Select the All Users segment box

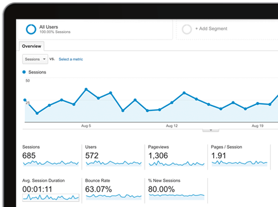pyautogui.click(x=95, y=30)
